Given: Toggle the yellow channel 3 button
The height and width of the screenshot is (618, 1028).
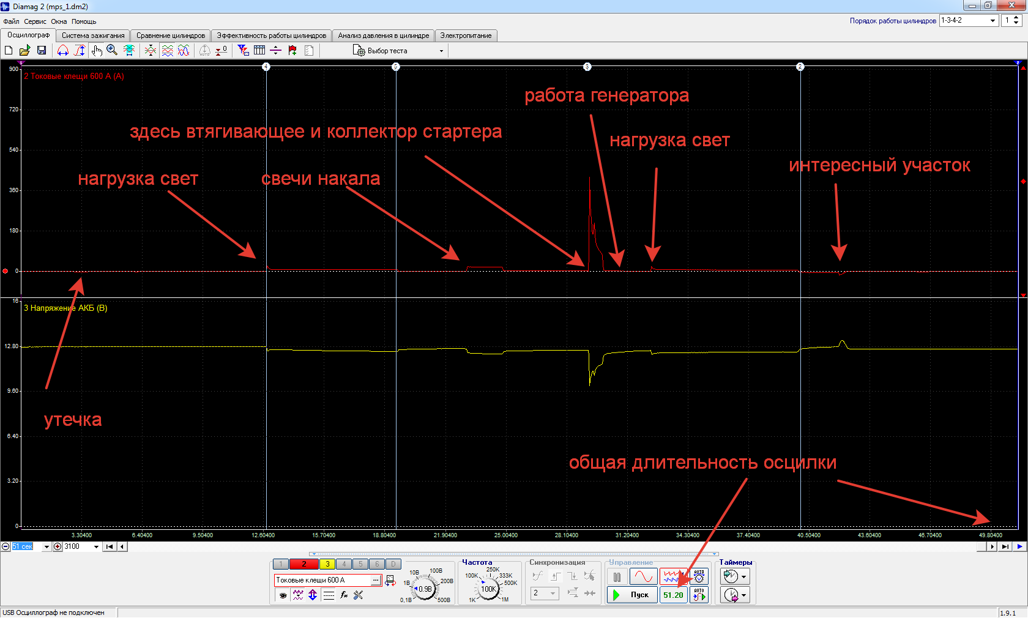Looking at the screenshot, I should coord(327,564).
